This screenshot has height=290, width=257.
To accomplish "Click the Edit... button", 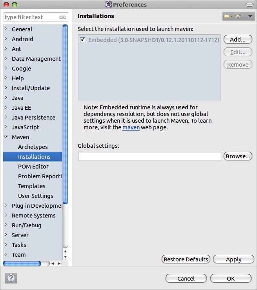I will [238, 52].
